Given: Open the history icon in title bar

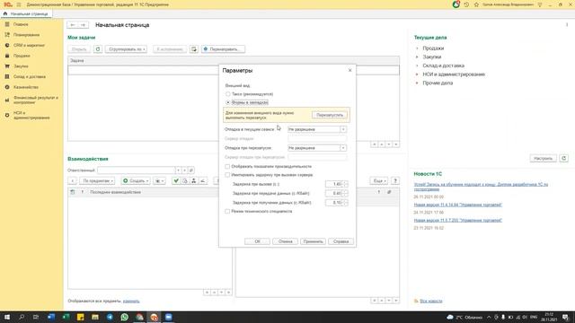Looking at the screenshot, I should tap(466, 4).
